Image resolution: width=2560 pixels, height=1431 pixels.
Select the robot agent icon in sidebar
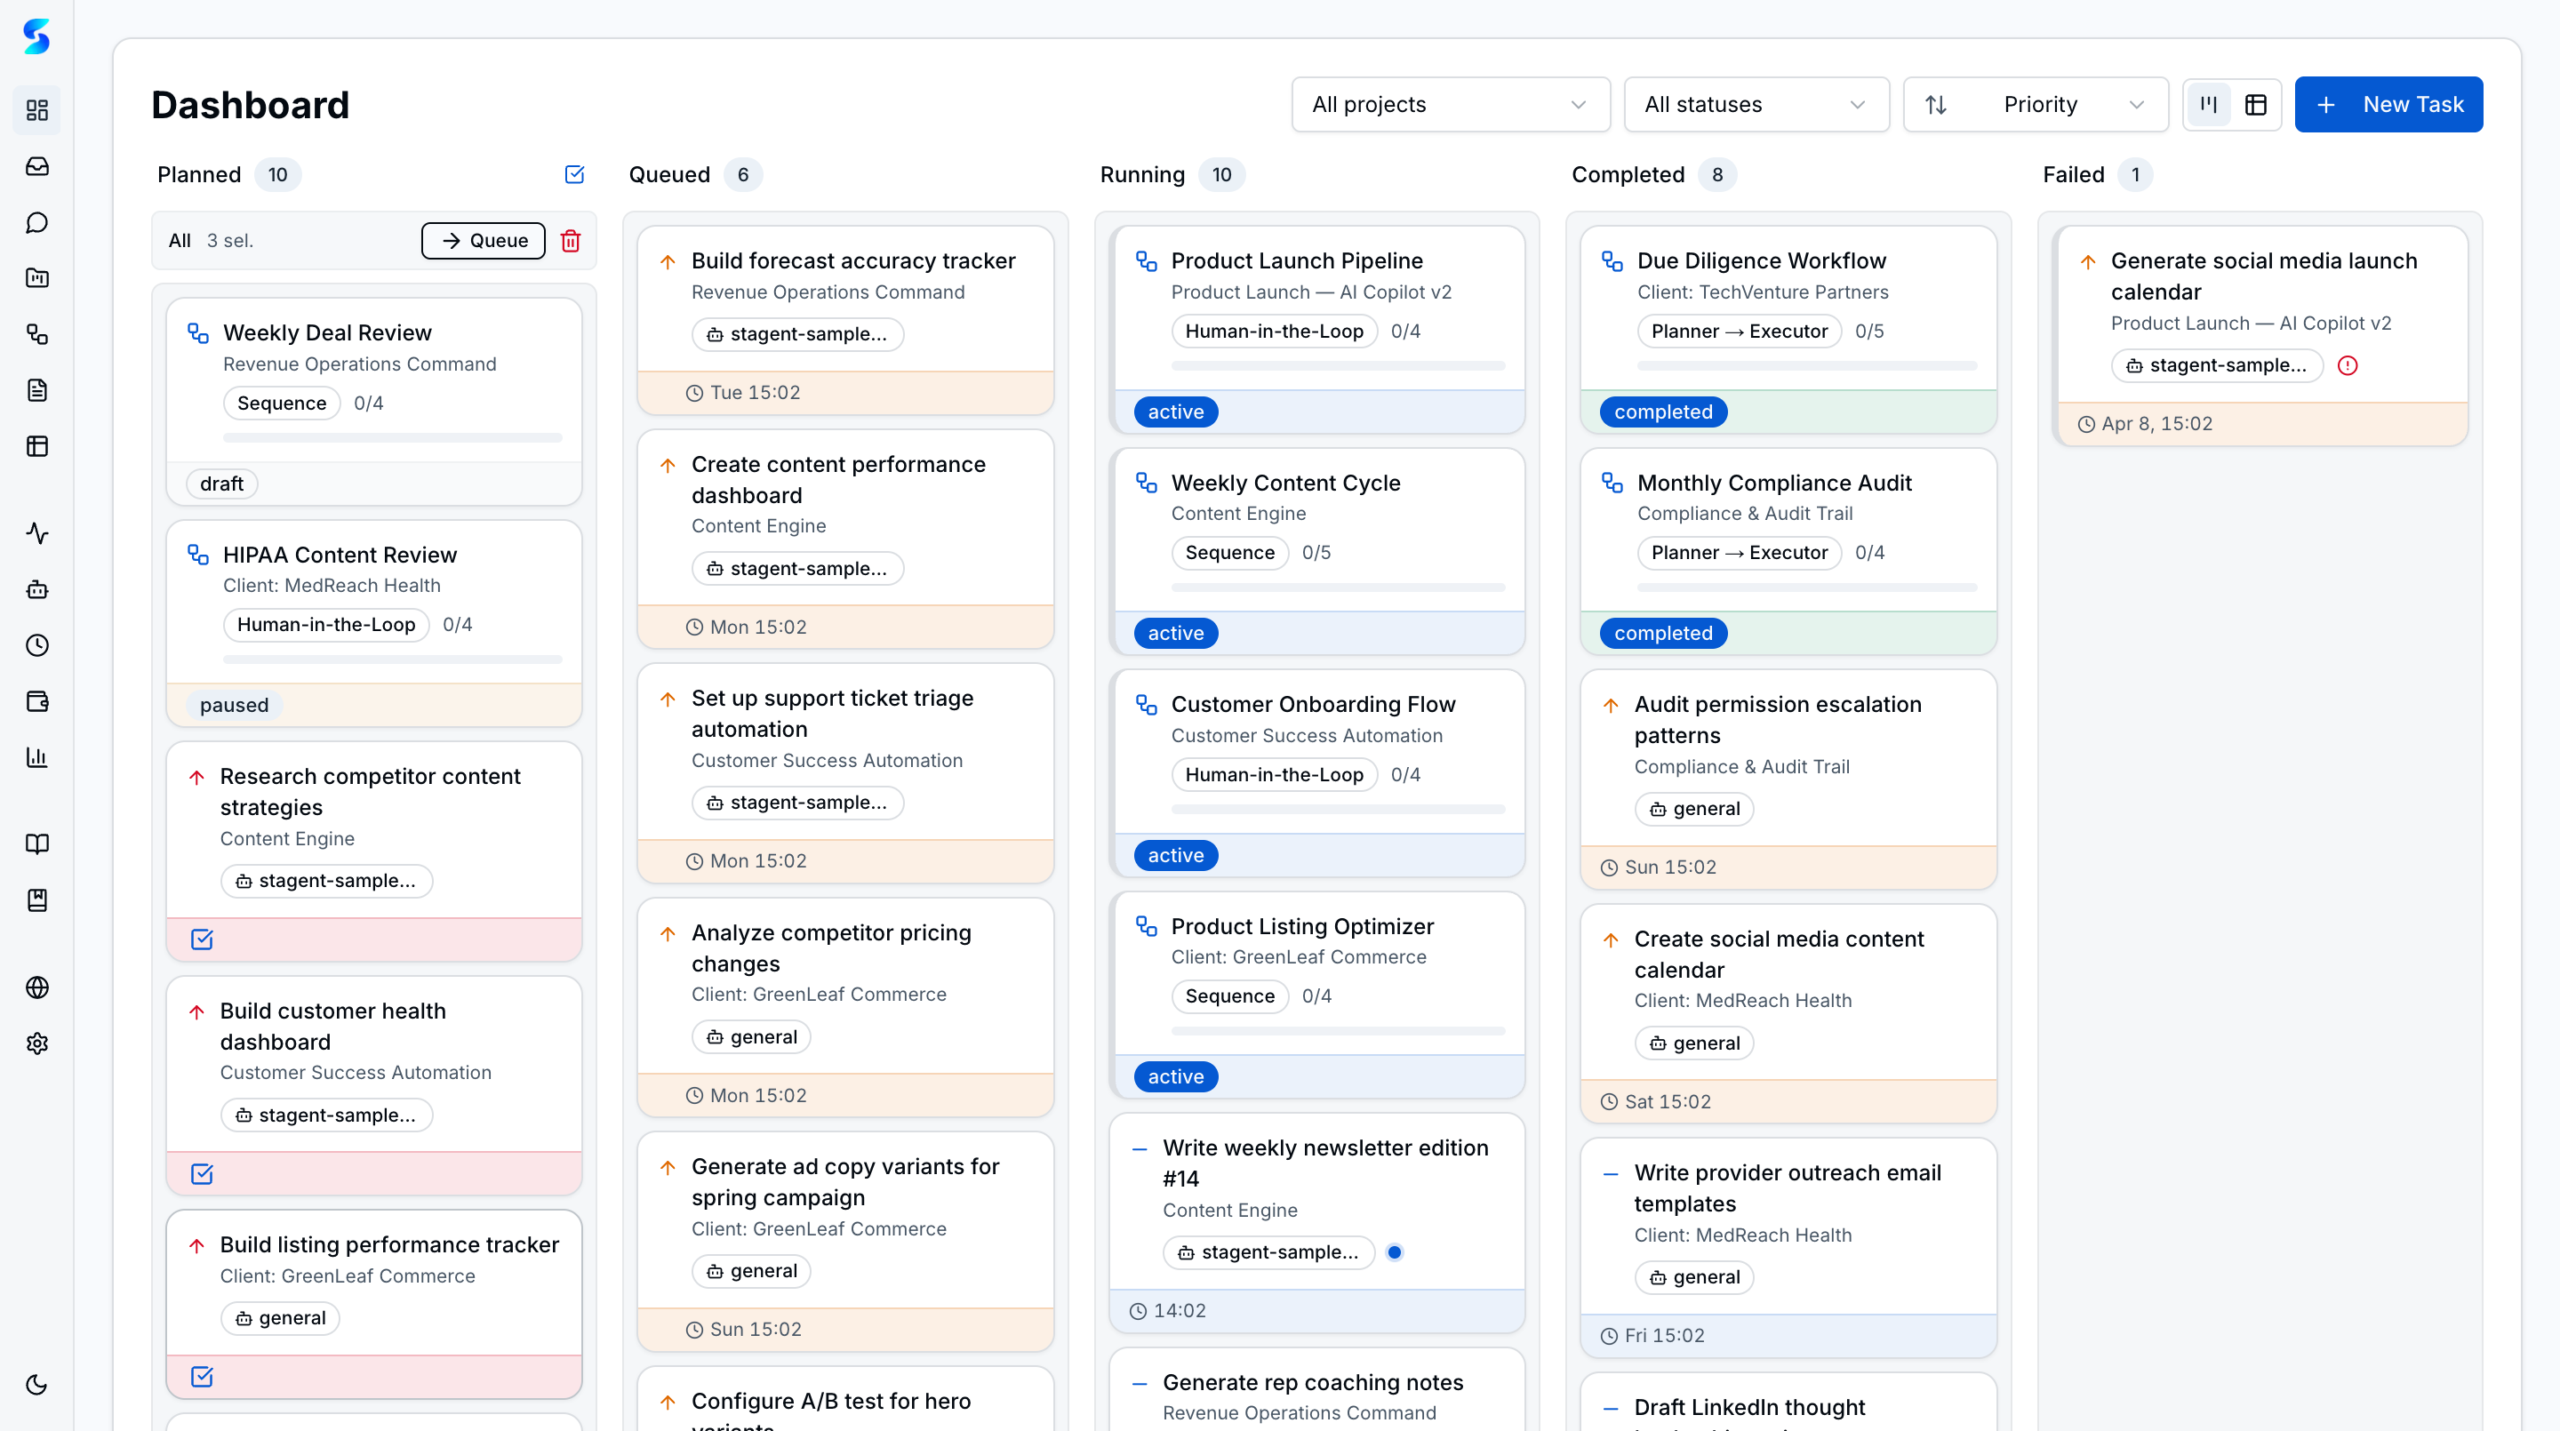pos(36,589)
